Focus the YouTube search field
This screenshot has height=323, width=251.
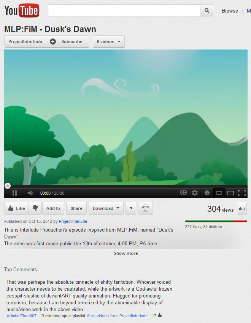124,10
